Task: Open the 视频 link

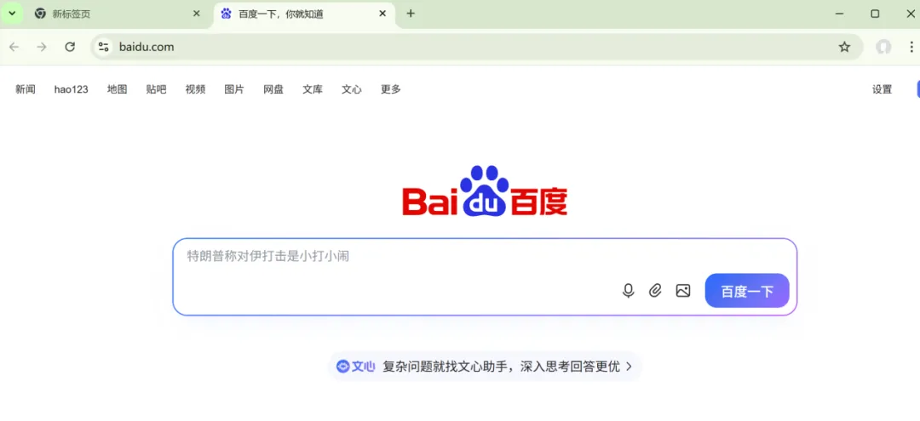Action: (195, 89)
